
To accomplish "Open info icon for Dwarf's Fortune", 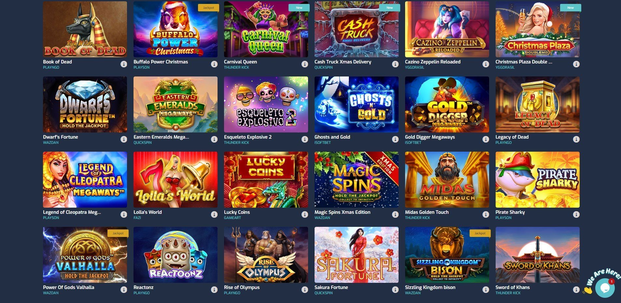I will 124,139.
